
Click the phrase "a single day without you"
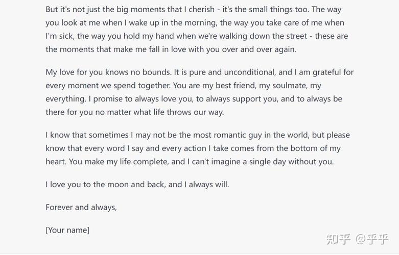(x=285, y=161)
